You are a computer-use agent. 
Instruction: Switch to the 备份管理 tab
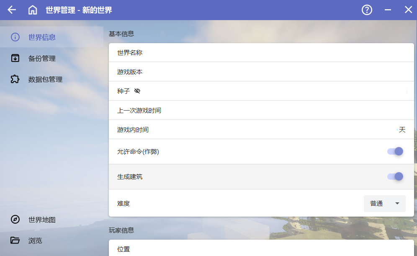click(42, 58)
